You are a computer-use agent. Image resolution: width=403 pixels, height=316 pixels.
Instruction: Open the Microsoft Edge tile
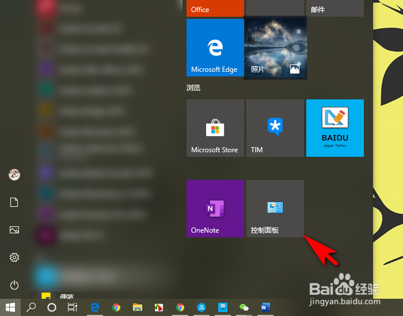coord(215,48)
